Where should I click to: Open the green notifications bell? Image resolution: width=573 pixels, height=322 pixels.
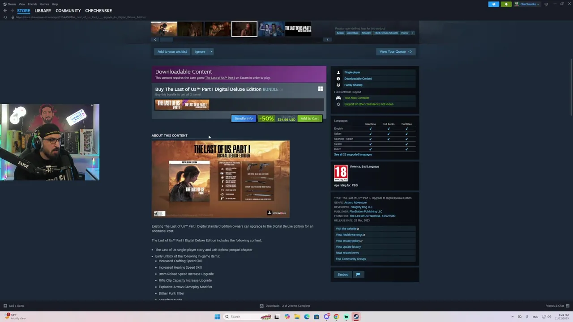506,4
